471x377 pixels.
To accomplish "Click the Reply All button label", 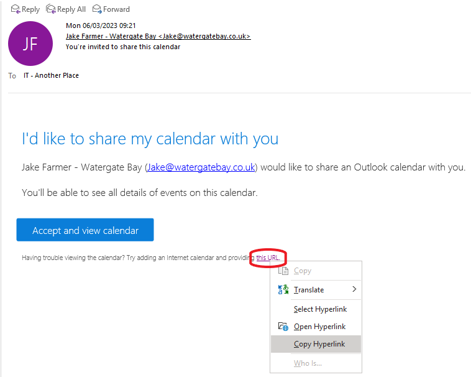I will [71, 9].
